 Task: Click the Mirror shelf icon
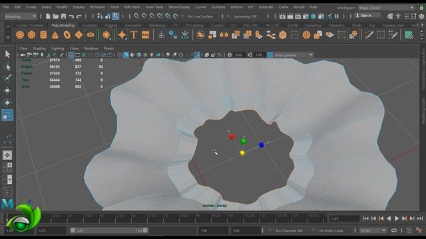point(224,35)
